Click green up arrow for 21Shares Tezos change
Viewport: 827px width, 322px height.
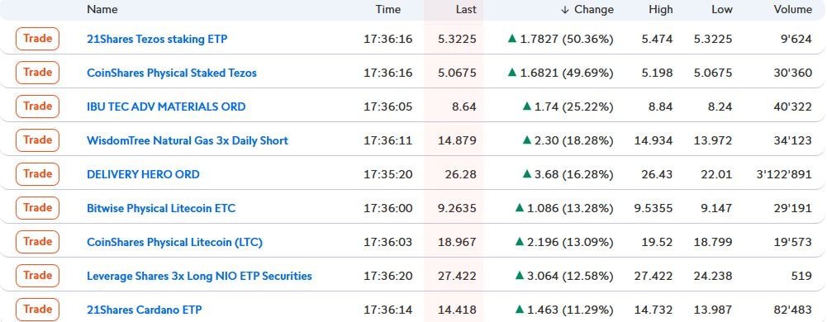[x=511, y=39]
